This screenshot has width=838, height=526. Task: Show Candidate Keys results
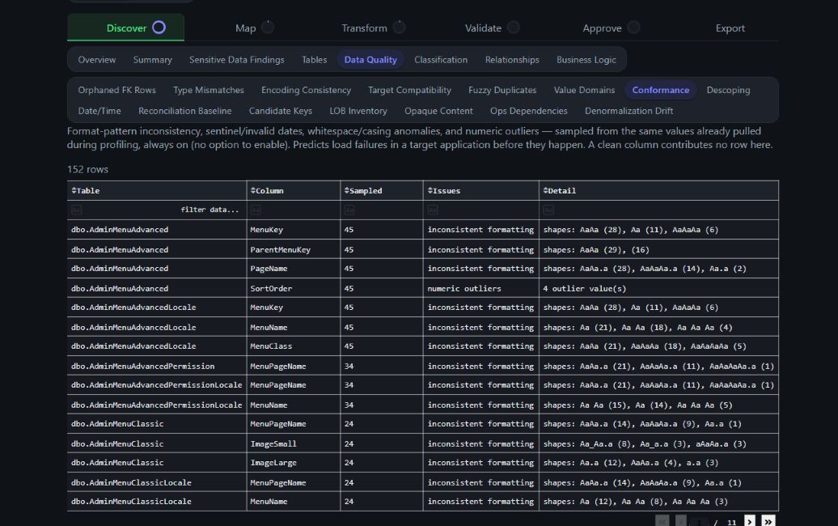pos(281,111)
